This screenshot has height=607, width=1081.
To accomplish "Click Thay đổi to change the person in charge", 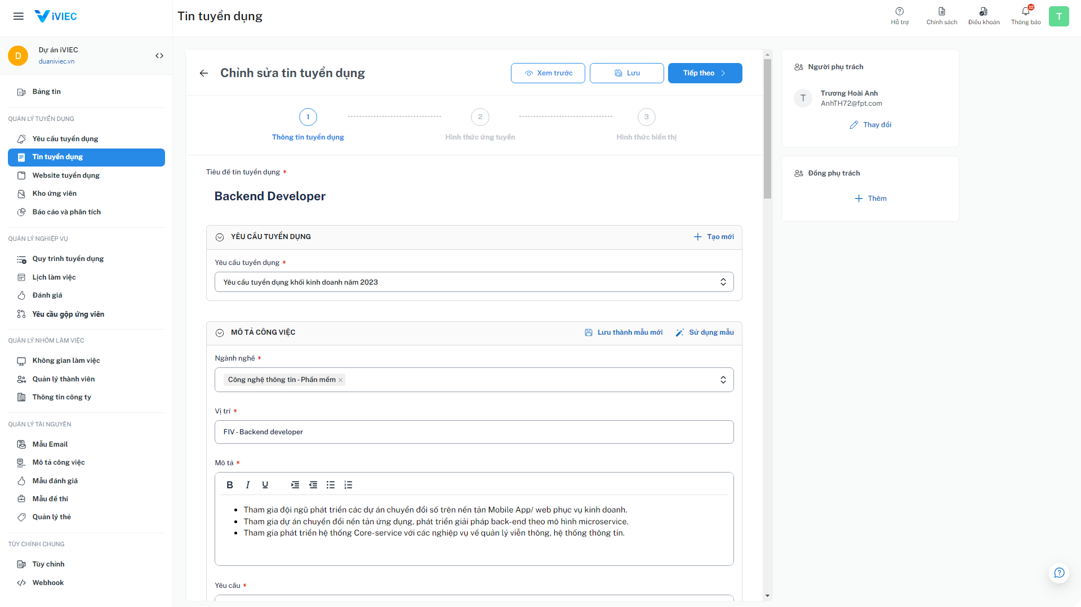I will 870,125.
